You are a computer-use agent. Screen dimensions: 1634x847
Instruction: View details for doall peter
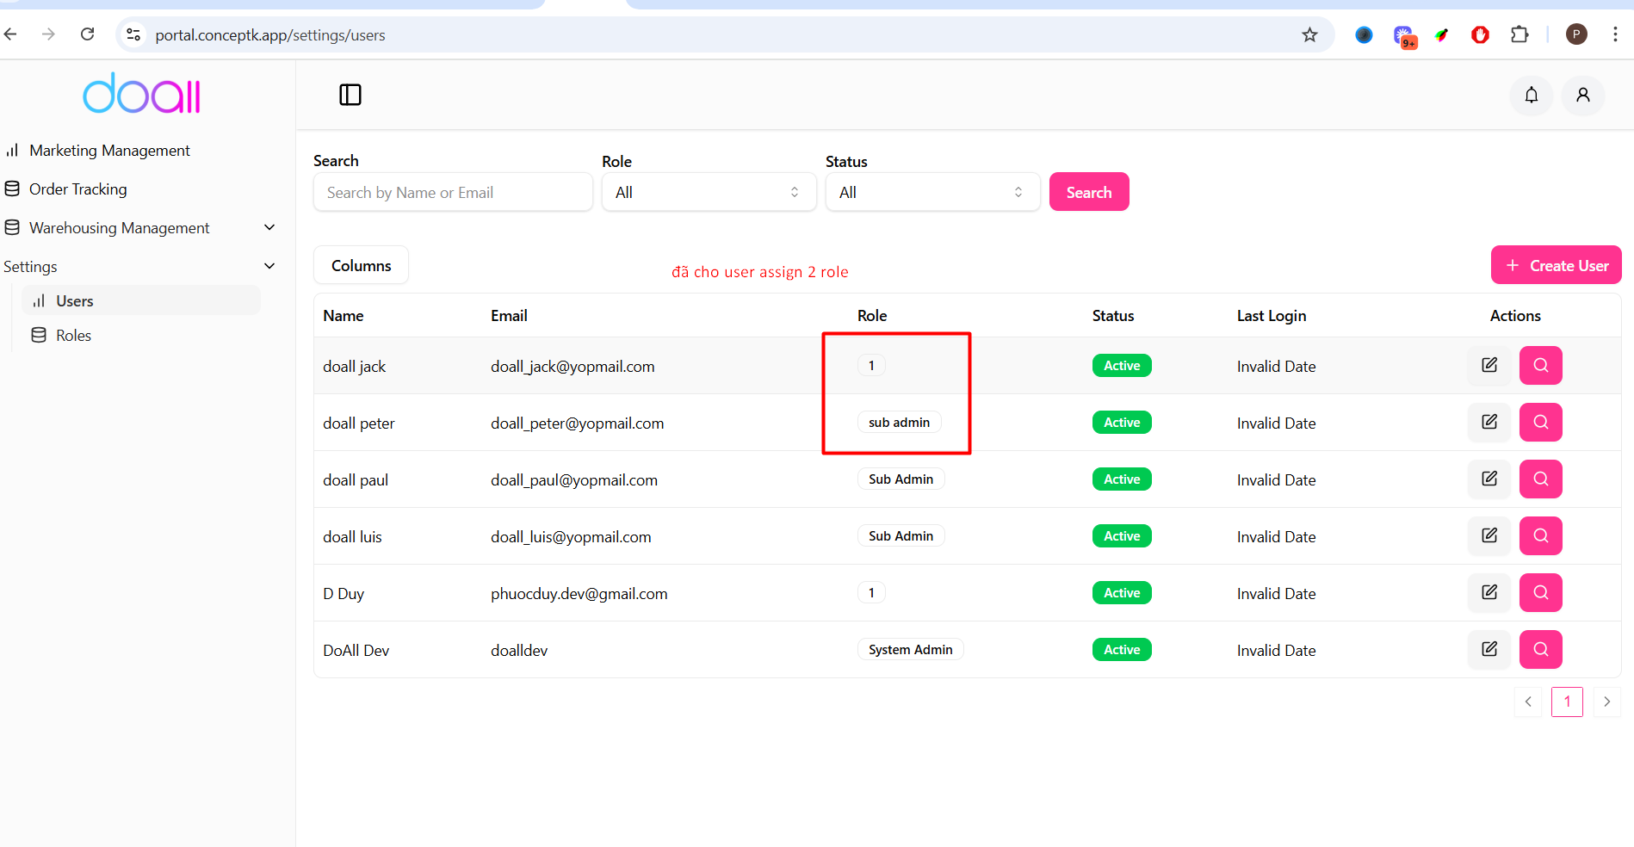point(1540,423)
